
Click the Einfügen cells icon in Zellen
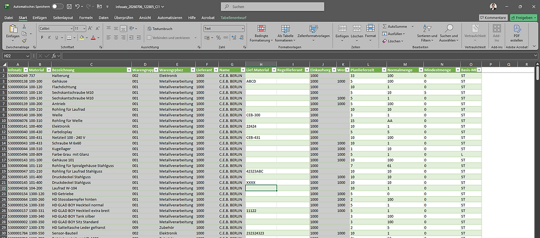pyautogui.click(x=342, y=29)
